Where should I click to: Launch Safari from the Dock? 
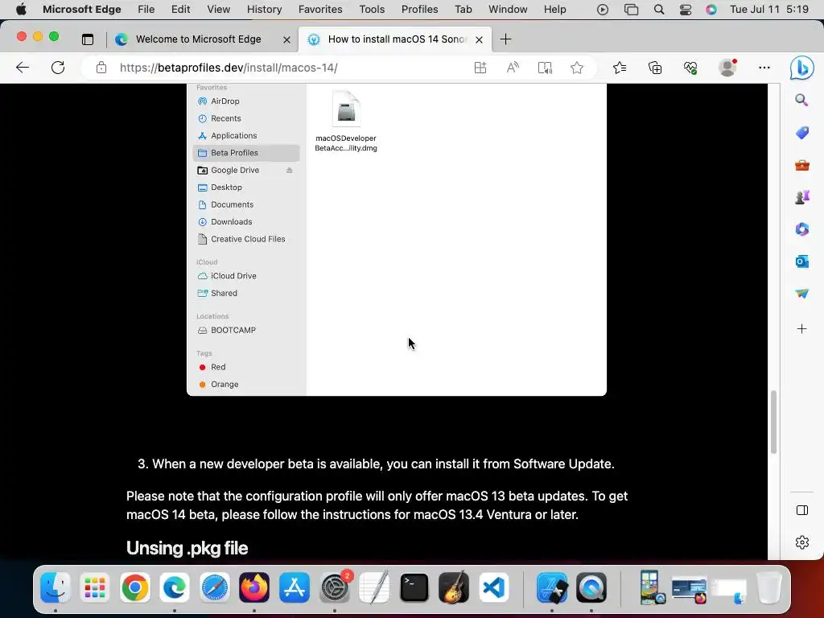coord(214,587)
